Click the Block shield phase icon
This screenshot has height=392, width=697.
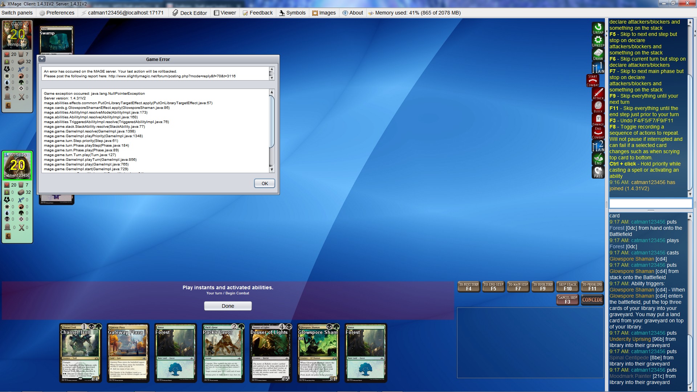click(x=598, y=107)
